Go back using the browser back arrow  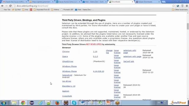coord(2,6)
